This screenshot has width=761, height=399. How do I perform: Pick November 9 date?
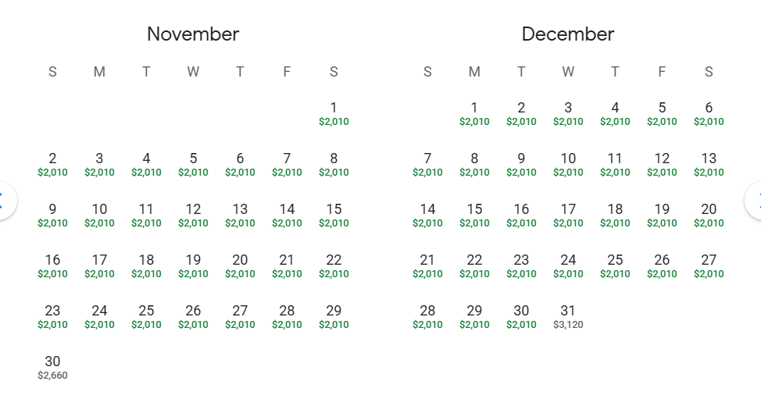point(52,215)
